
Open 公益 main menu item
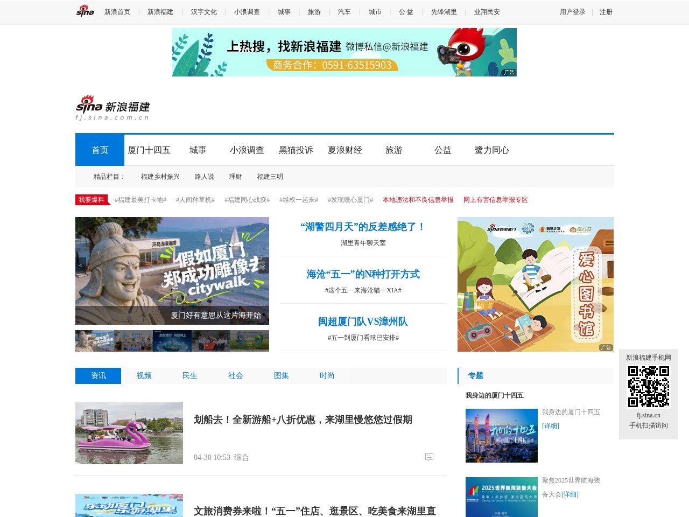point(443,150)
